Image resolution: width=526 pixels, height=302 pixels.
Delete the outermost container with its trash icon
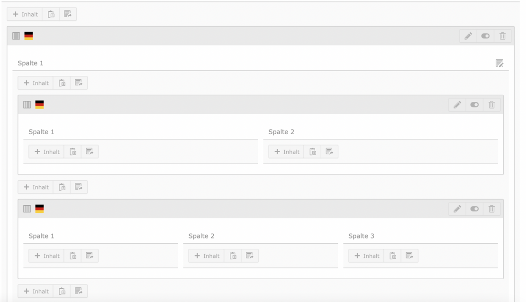[502, 36]
